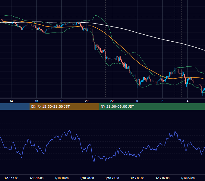
Task: Click the price chart hour label 20
Action: click(x=87, y=101)
